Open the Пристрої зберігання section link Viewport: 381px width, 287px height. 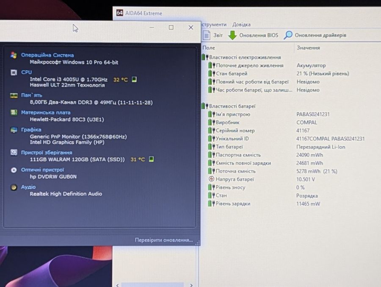47,152
